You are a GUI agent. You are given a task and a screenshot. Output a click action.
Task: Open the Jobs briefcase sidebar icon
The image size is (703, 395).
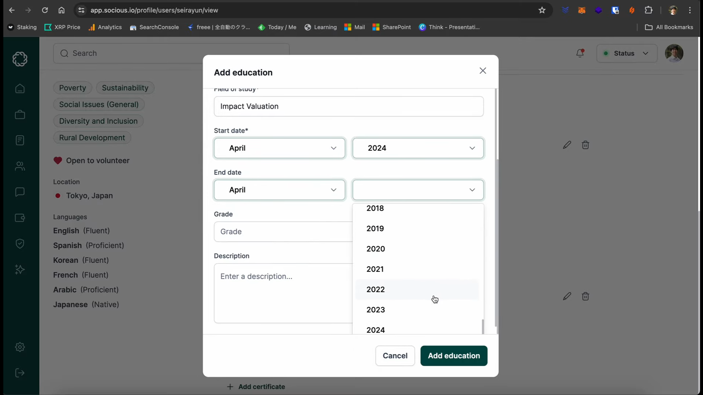coord(20,115)
